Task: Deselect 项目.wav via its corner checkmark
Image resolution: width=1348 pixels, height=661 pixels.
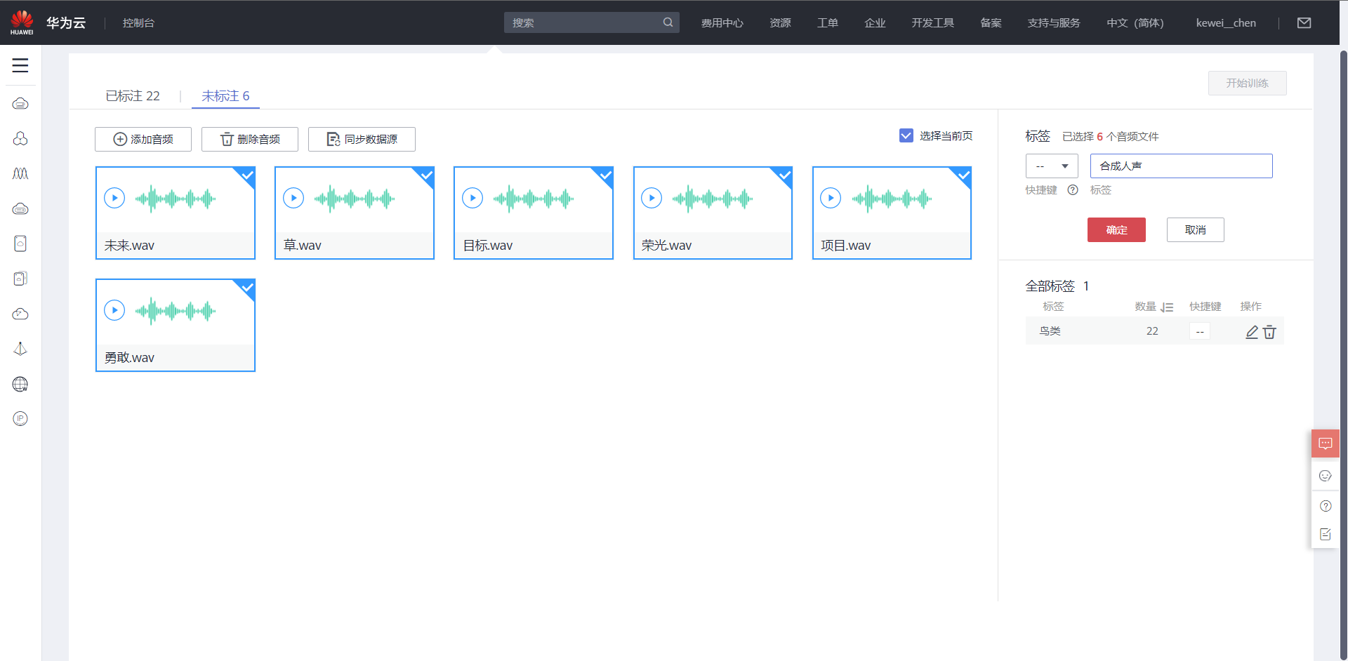Action: [963, 175]
